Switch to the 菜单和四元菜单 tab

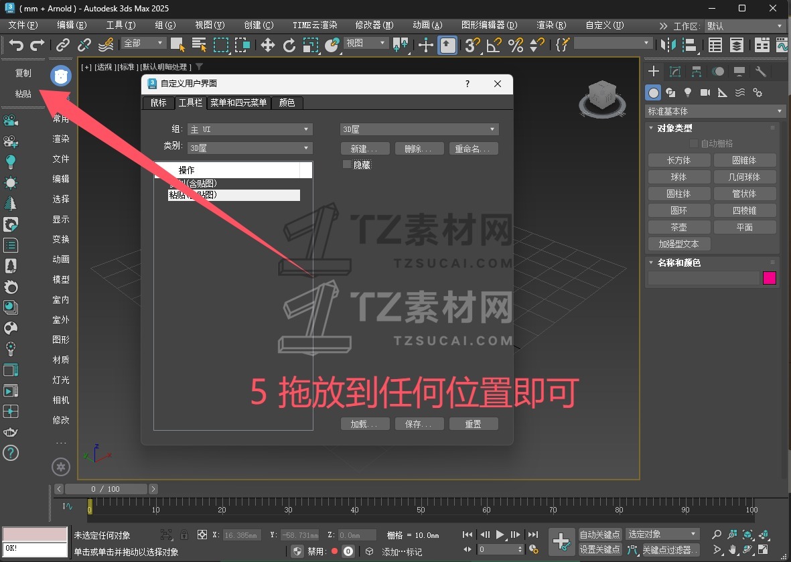pyautogui.click(x=238, y=103)
